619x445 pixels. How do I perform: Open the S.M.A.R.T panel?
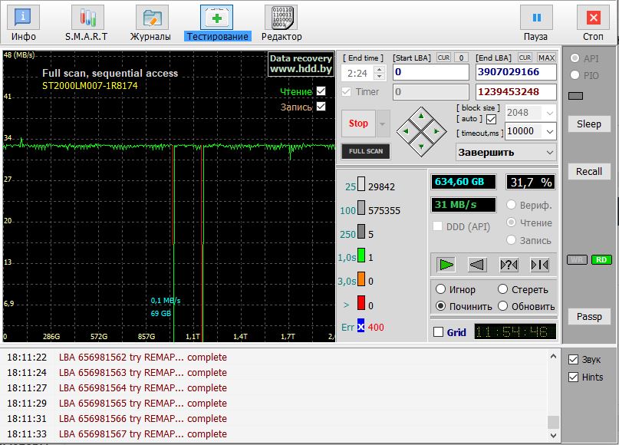(87, 23)
